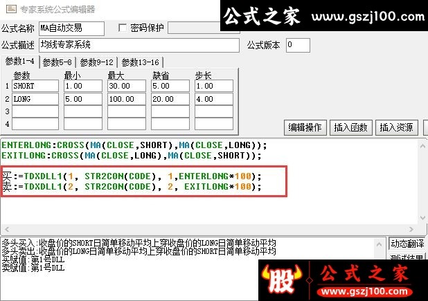Click translation panel scroll up arrow

[x=379, y=244]
